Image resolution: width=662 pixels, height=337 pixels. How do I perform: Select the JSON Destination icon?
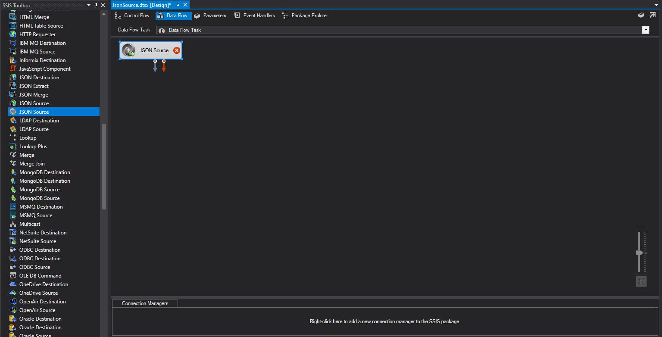(13, 78)
